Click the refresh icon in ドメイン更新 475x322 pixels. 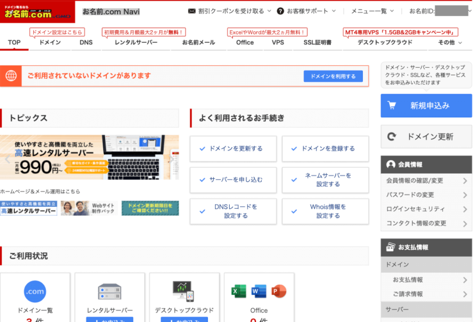click(x=391, y=136)
